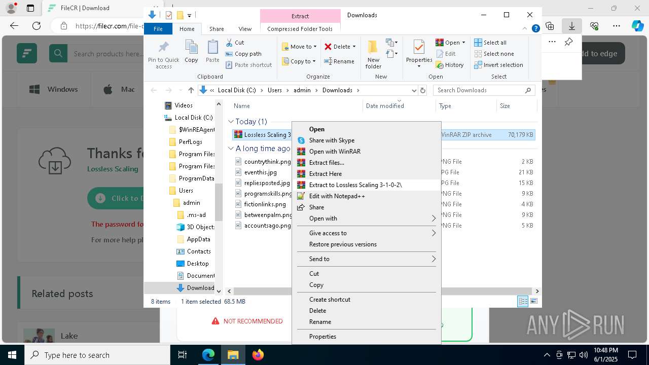Choose Open with WinRAR
The width and height of the screenshot is (649, 365).
coord(367,152)
